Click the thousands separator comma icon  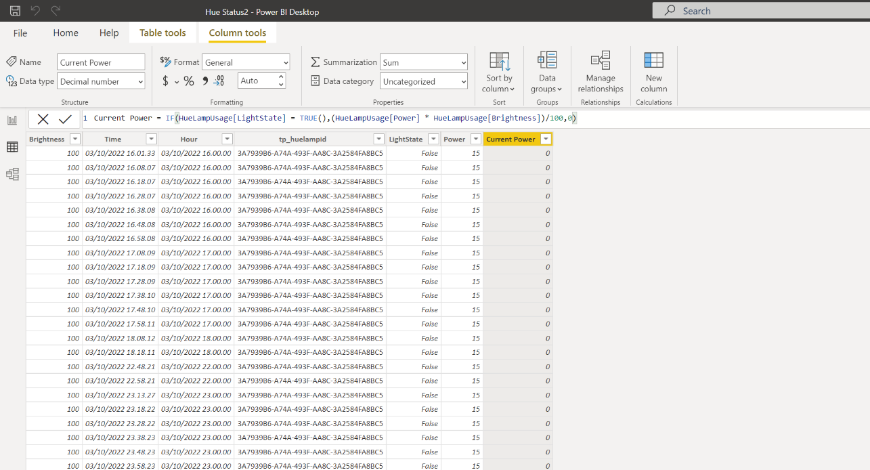pyautogui.click(x=204, y=81)
